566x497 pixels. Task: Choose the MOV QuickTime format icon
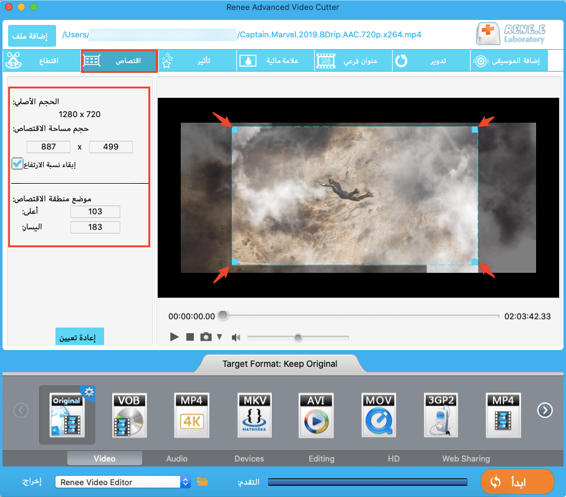(x=378, y=415)
